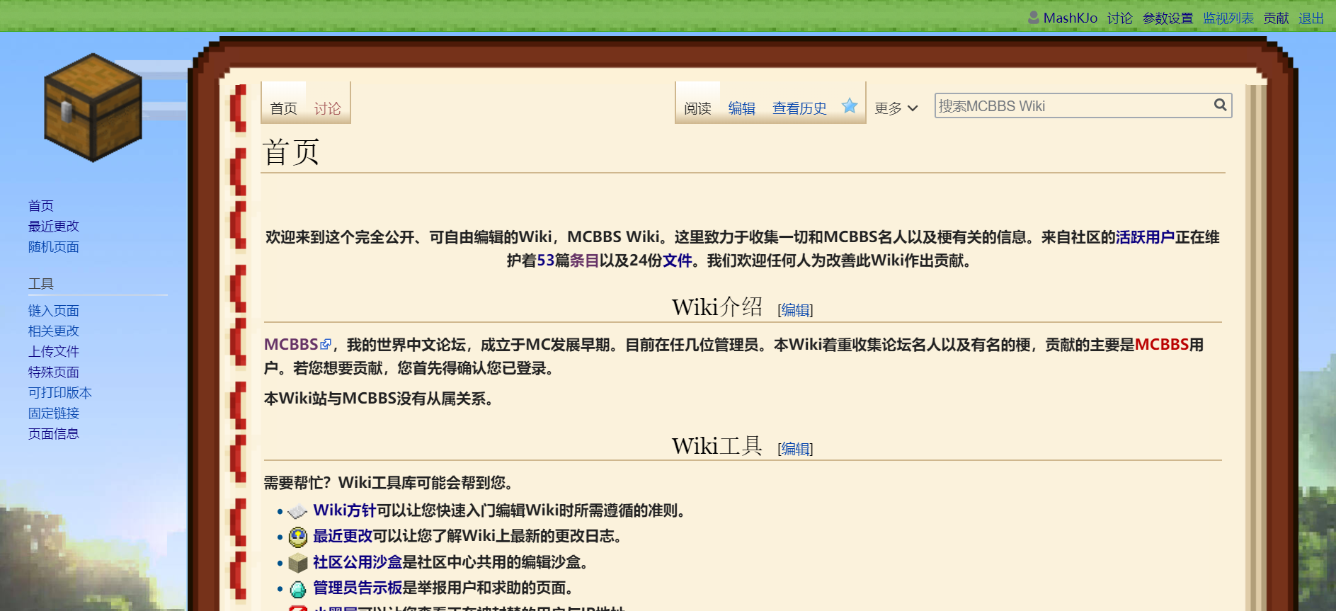1336x611 pixels.
Task: Click the 活跃用户 link in the welcome text
Action: click(1146, 237)
